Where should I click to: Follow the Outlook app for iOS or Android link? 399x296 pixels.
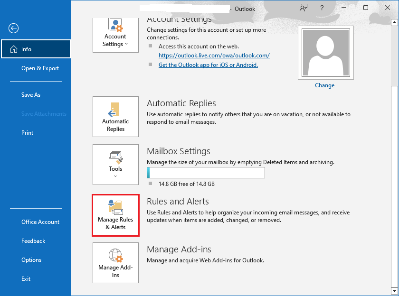tap(208, 65)
